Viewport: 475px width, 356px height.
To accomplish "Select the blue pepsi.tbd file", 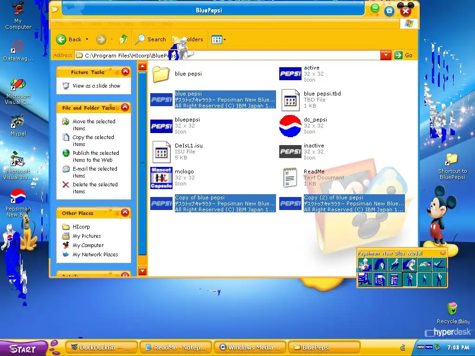I will pos(311,100).
